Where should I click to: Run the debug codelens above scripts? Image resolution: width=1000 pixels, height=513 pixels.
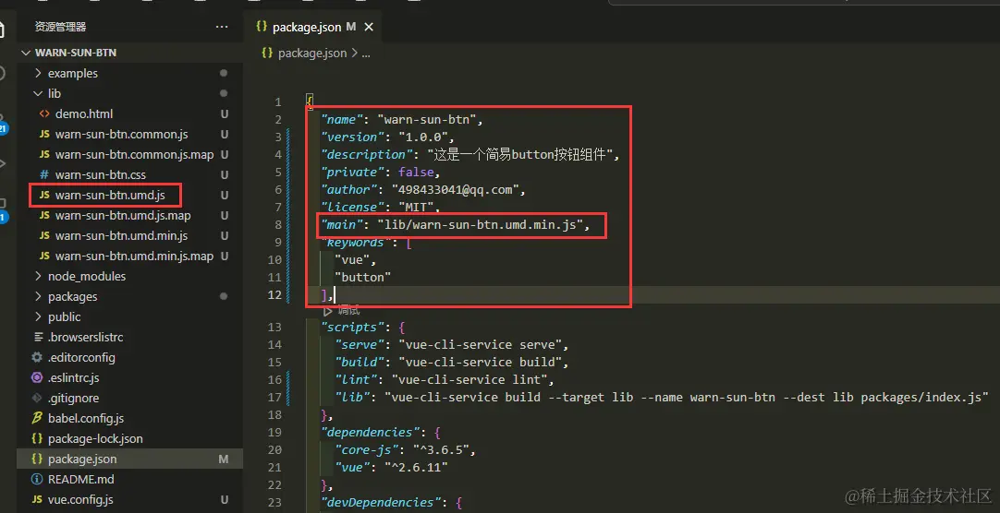point(343,311)
